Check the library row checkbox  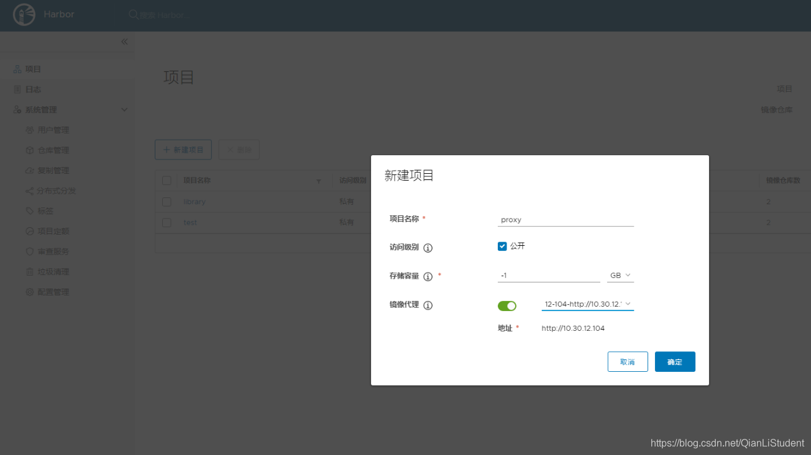[167, 202]
